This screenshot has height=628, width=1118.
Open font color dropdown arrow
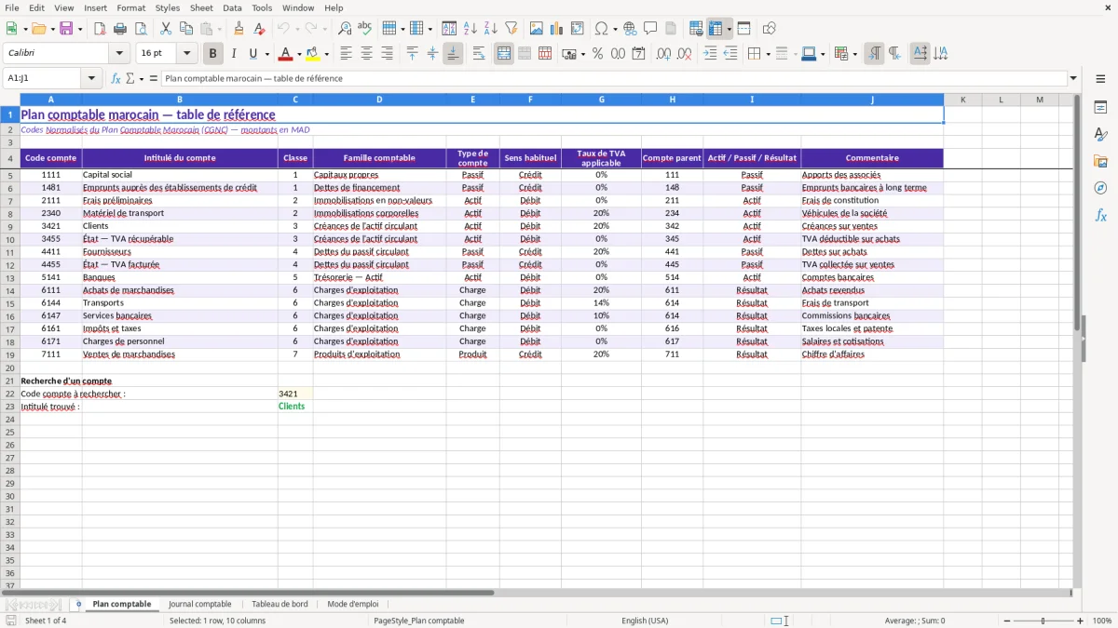298,54
